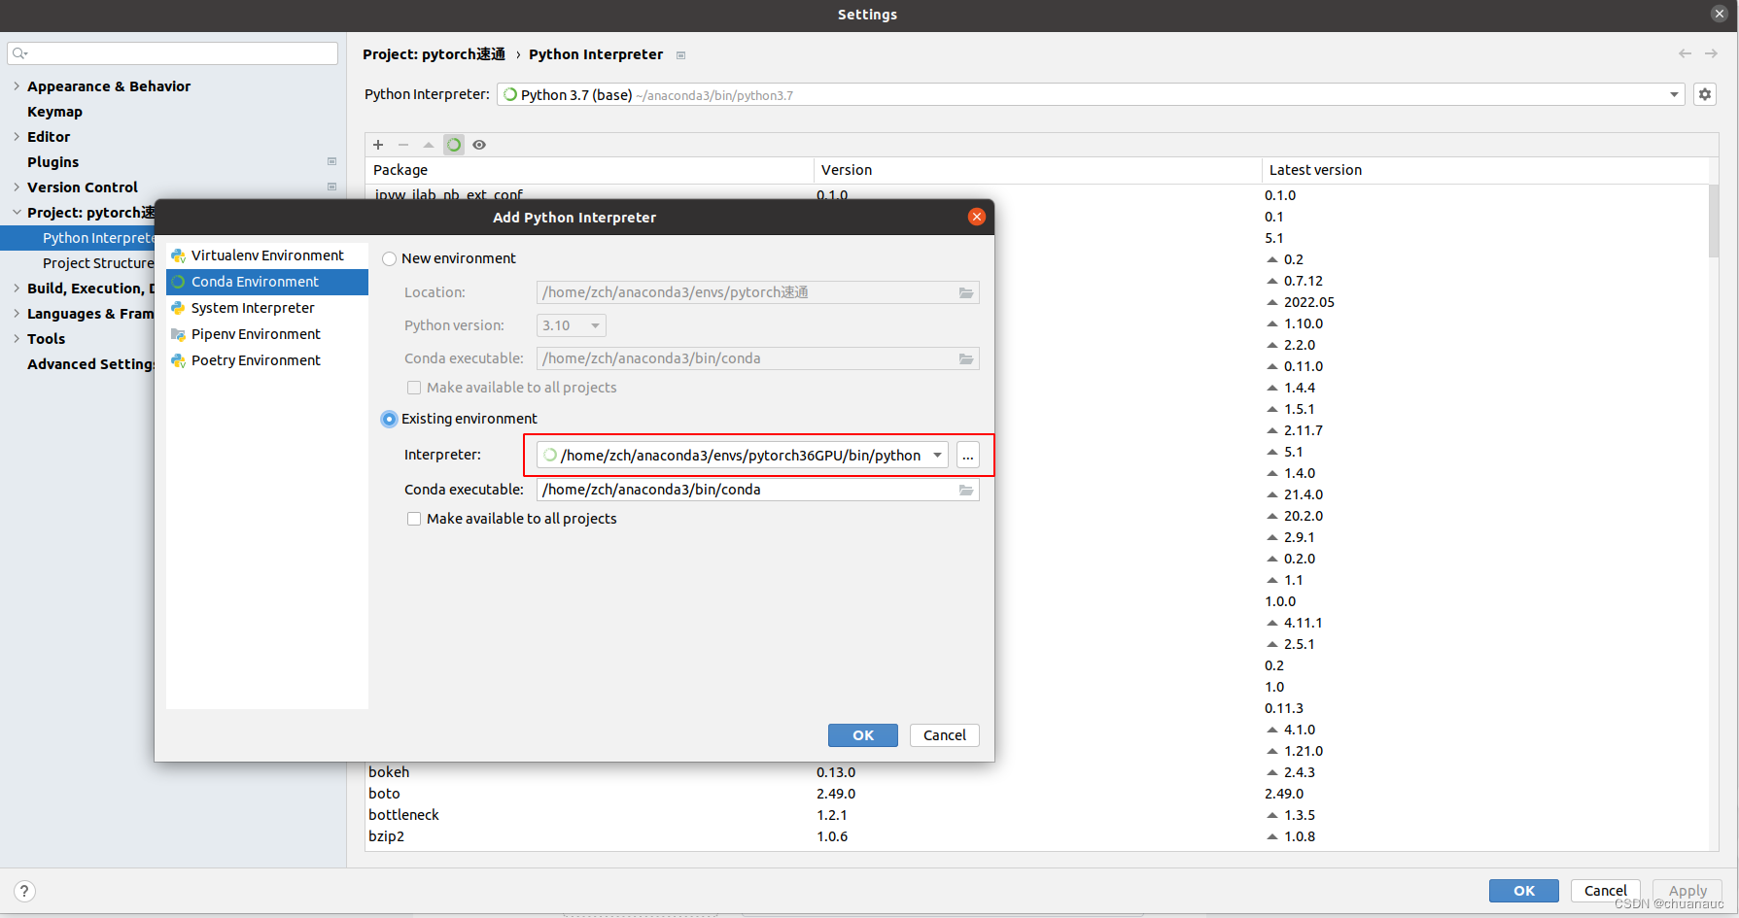Open the Python Interpreter dropdown in Settings
The height and width of the screenshot is (918, 1739).
click(1674, 94)
